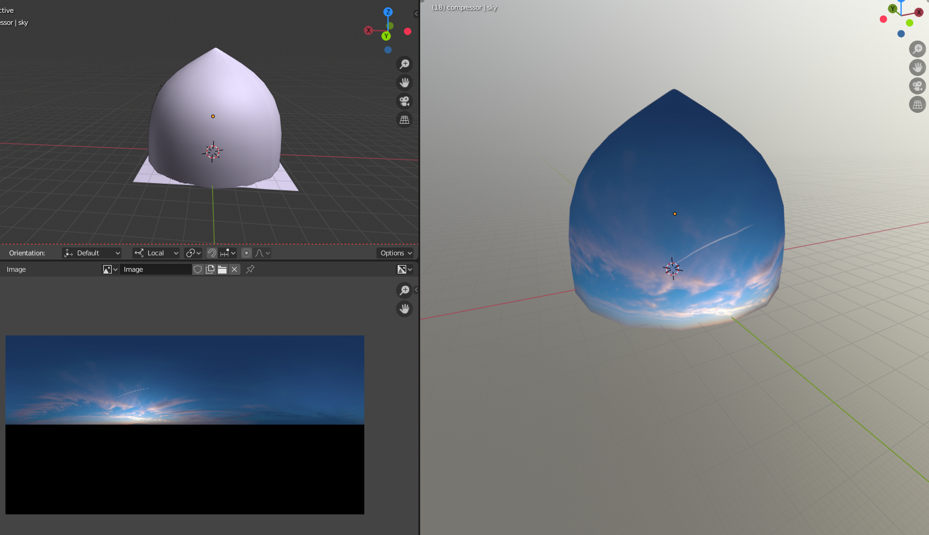Click dark blue dot on right viewport gizmo

901,34
